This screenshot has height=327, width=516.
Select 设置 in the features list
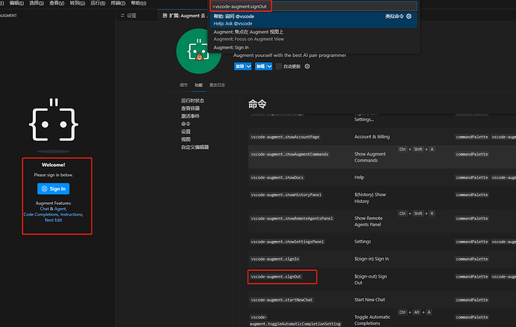(x=185, y=132)
